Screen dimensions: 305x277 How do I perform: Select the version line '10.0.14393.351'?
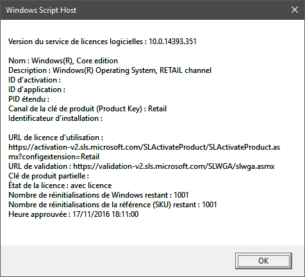click(x=102, y=42)
